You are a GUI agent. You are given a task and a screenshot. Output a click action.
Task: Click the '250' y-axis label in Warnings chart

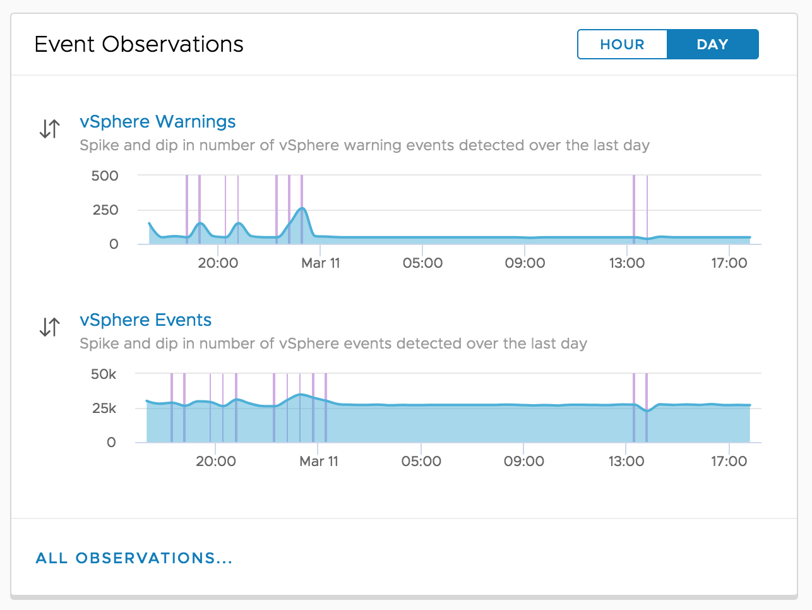(x=105, y=210)
